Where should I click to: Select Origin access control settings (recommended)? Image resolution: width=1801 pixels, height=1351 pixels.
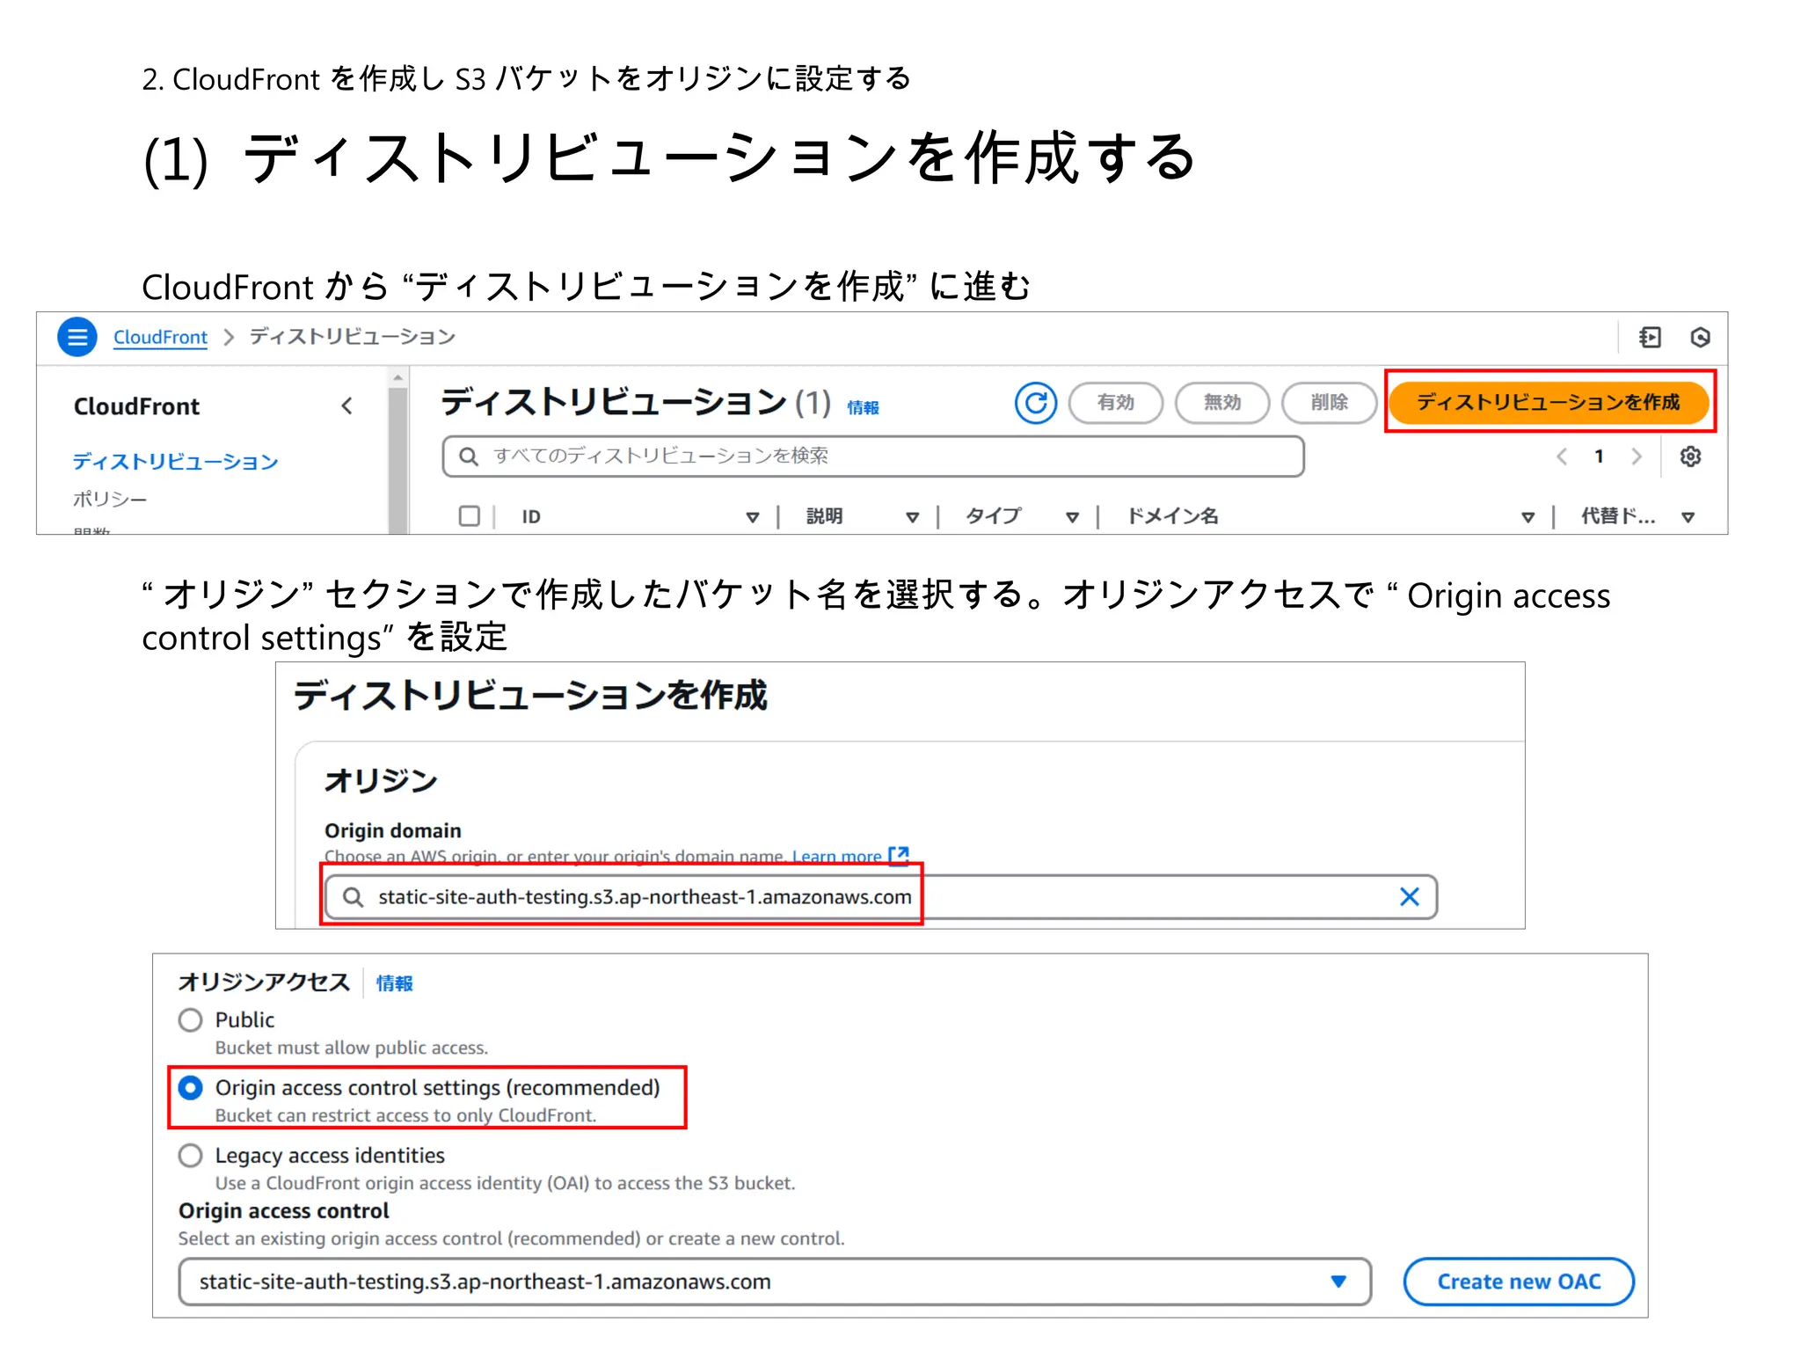190,1088
